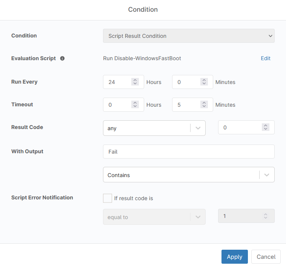
Task: Click the Timeout hours stepper arrows
Action: pos(135,105)
